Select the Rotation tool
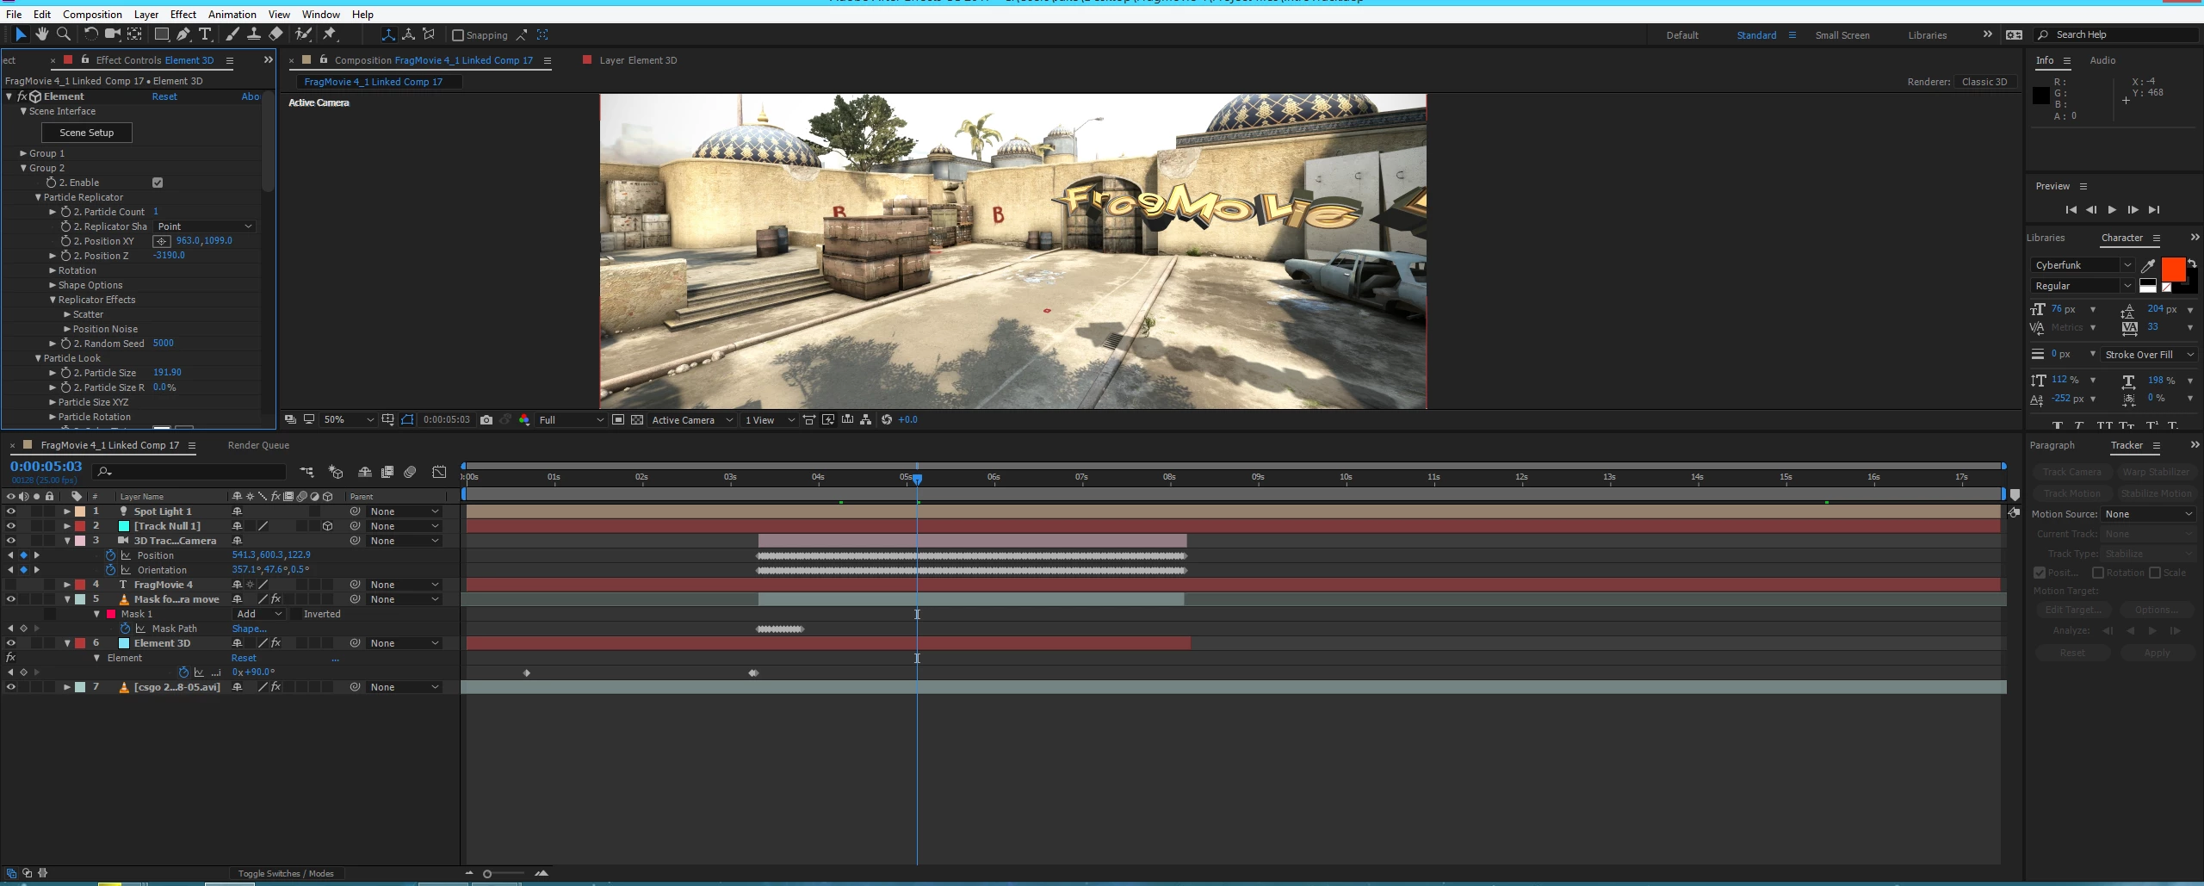2204x886 pixels. pyautogui.click(x=90, y=34)
